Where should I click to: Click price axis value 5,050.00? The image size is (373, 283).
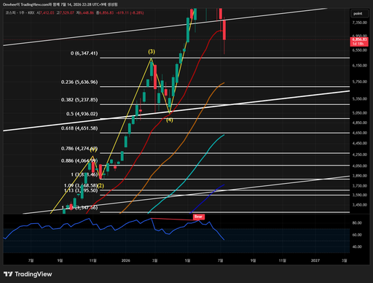360,113
